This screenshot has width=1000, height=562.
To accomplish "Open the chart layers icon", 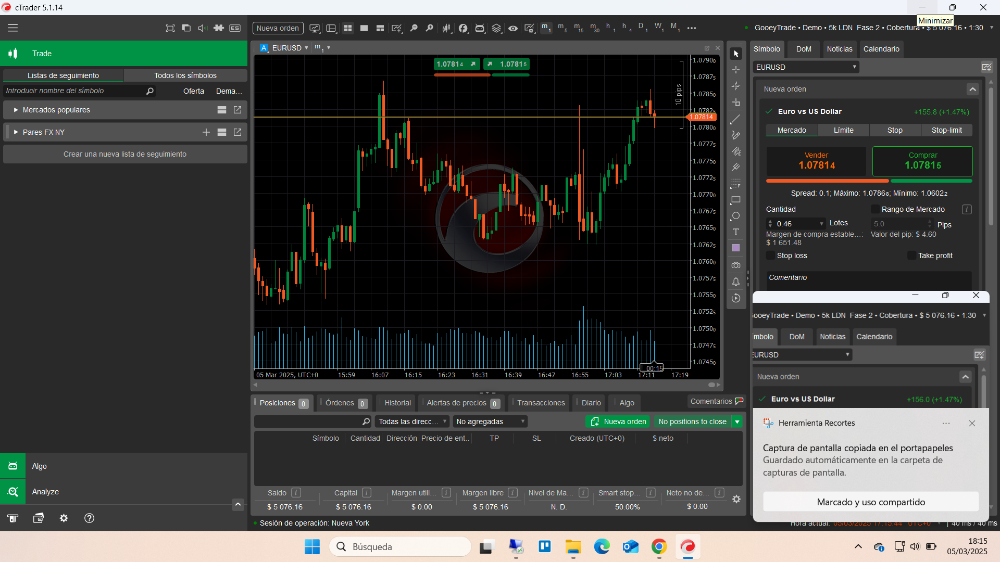I will 496,28.
